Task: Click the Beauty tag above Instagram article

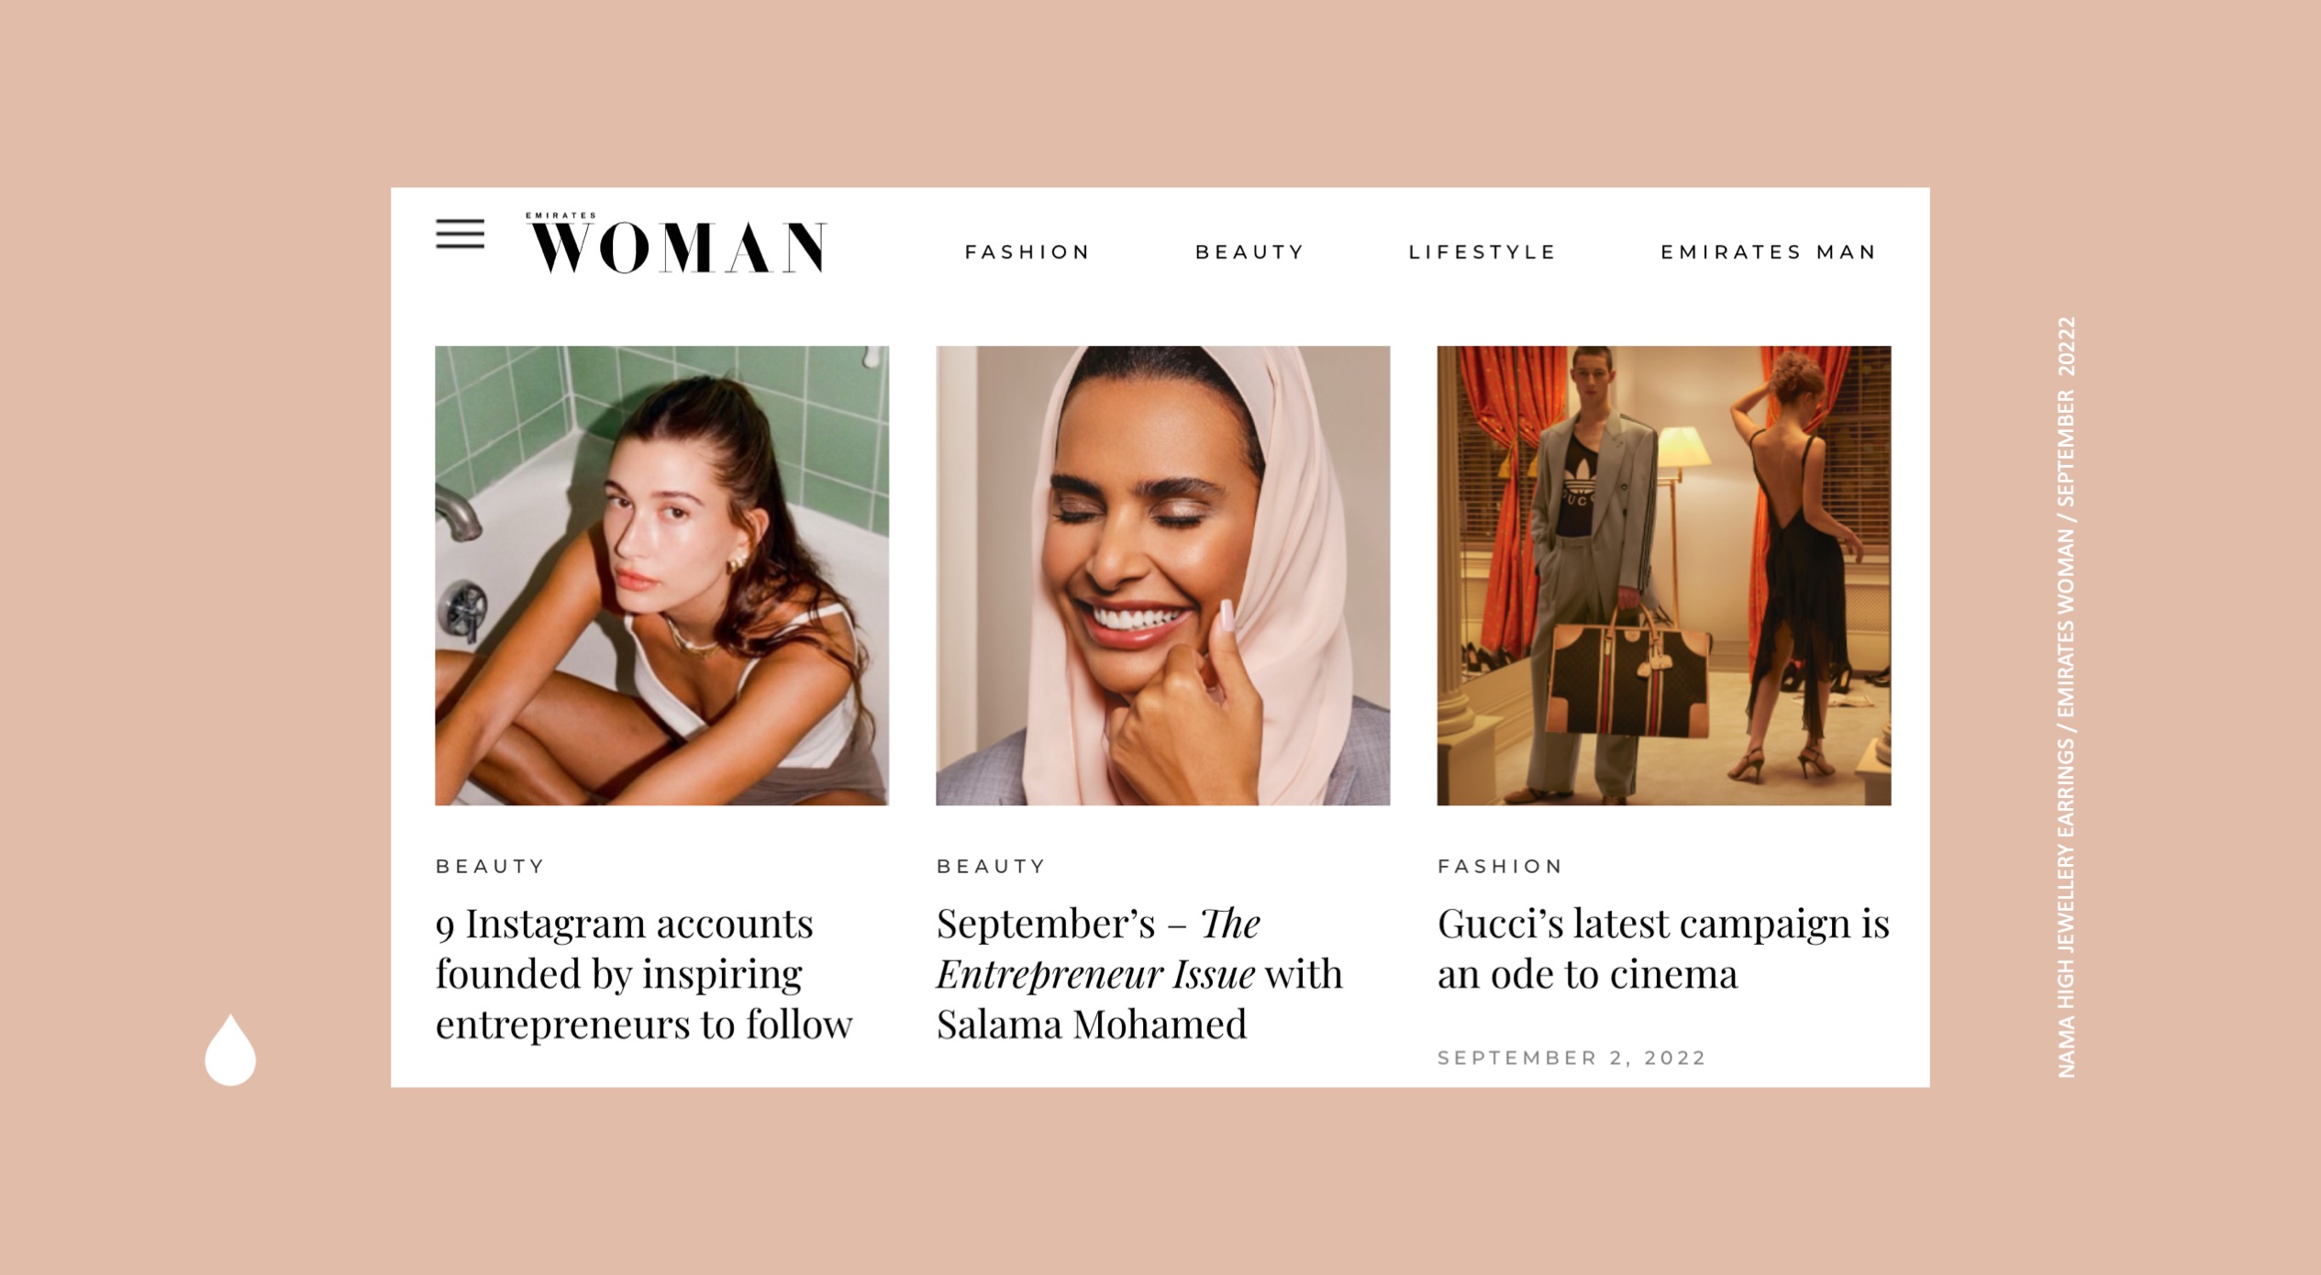Action: coord(490,866)
